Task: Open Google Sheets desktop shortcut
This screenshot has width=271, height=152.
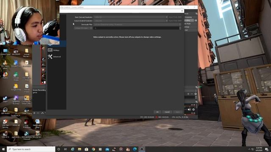Action: pyautogui.click(x=16, y=76)
